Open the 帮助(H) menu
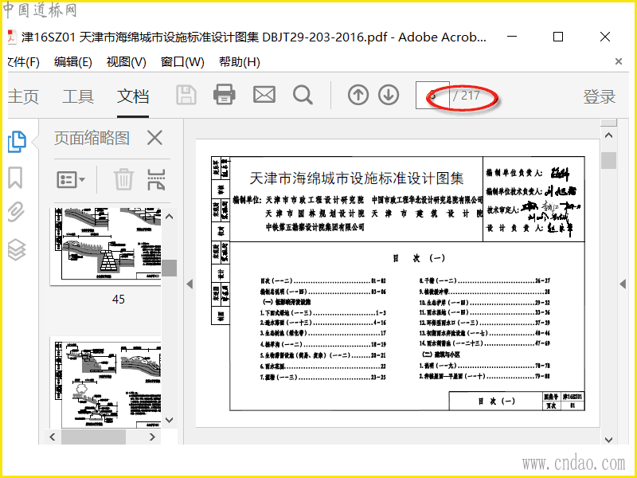Image resolution: width=637 pixels, height=478 pixels. [240, 62]
